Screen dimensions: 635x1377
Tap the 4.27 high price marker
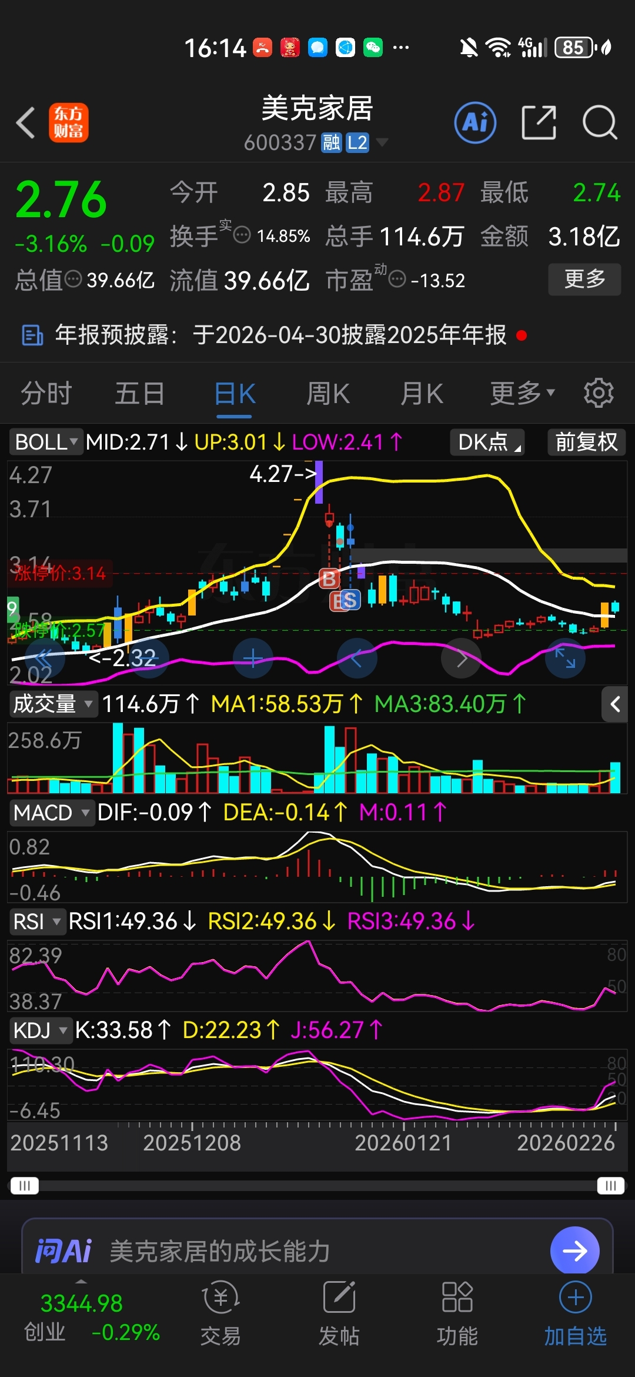pyautogui.click(x=283, y=473)
